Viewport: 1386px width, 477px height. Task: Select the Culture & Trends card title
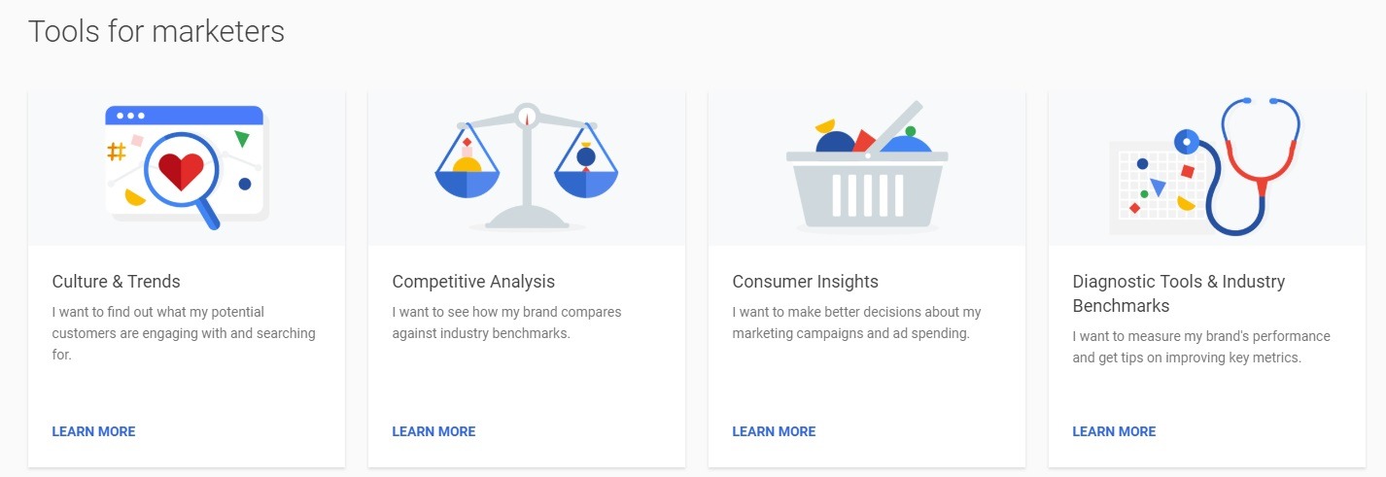pos(116,282)
